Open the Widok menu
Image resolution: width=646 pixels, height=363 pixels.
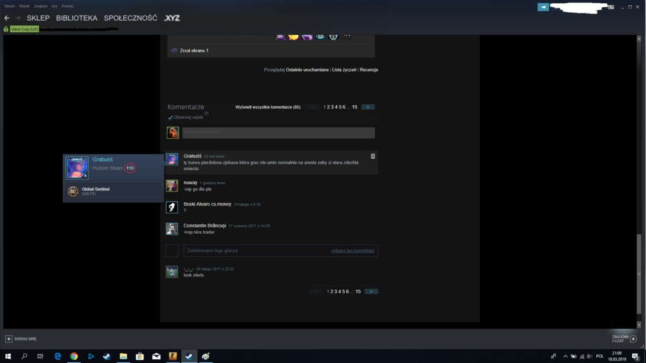pos(24,6)
